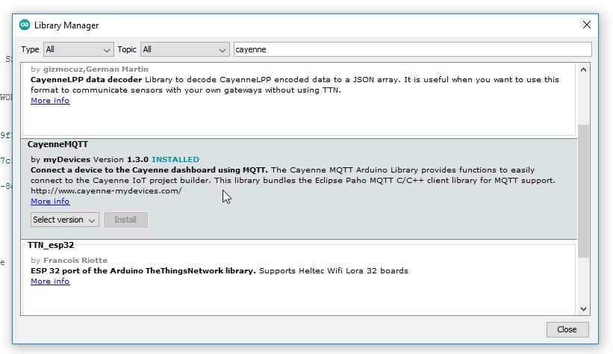
Task: Click the search field containing 'cayenne'
Action: (412, 50)
